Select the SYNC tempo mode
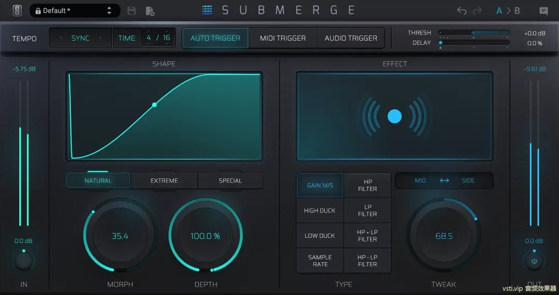The height and width of the screenshot is (295, 559). click(x=80, y=38)
